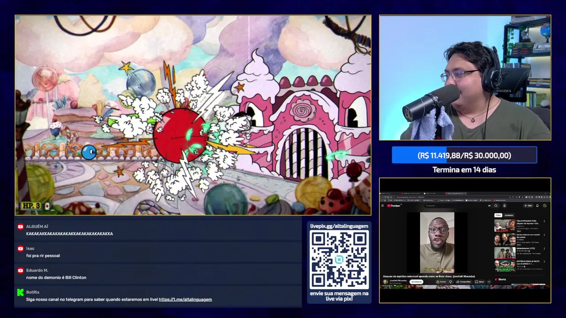The image size is (566, 318).
Task: Select the Todos filter chip
Action: (x=498, y=215)
